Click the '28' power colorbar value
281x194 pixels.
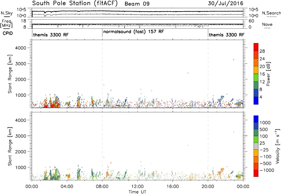(x=262, y=51)
